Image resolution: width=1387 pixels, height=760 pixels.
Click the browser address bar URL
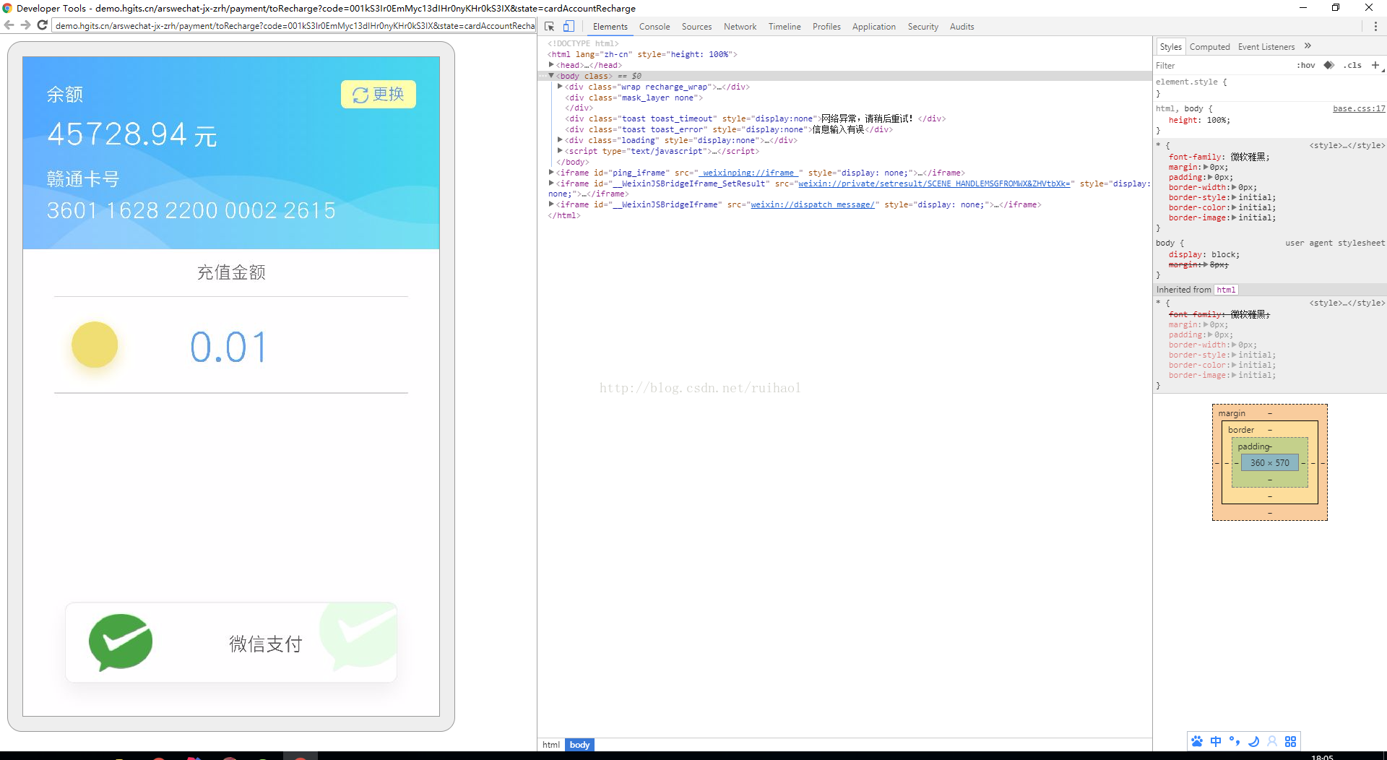pyautogui.click(x=295, y=25)
